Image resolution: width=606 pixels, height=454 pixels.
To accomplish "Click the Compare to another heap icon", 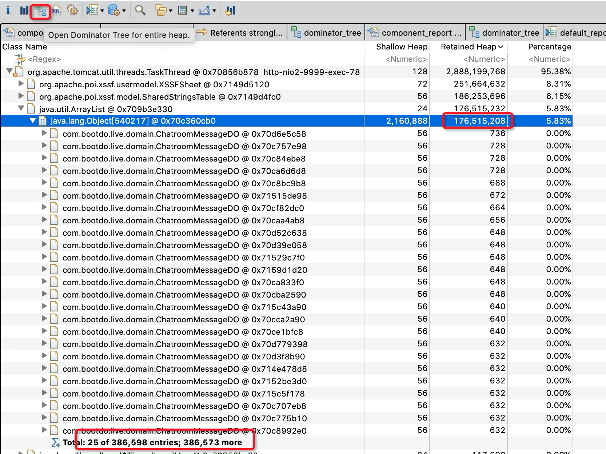I will (x=230, y=11).
